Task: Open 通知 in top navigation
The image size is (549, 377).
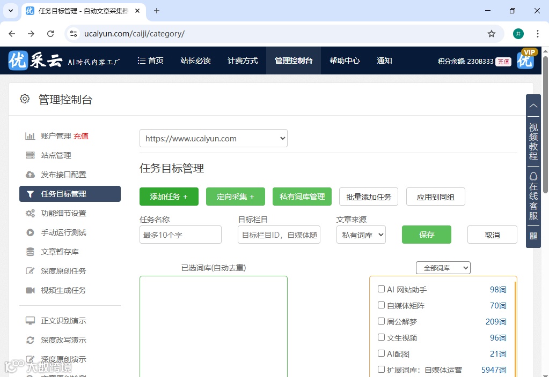Action: click(384, 61)
